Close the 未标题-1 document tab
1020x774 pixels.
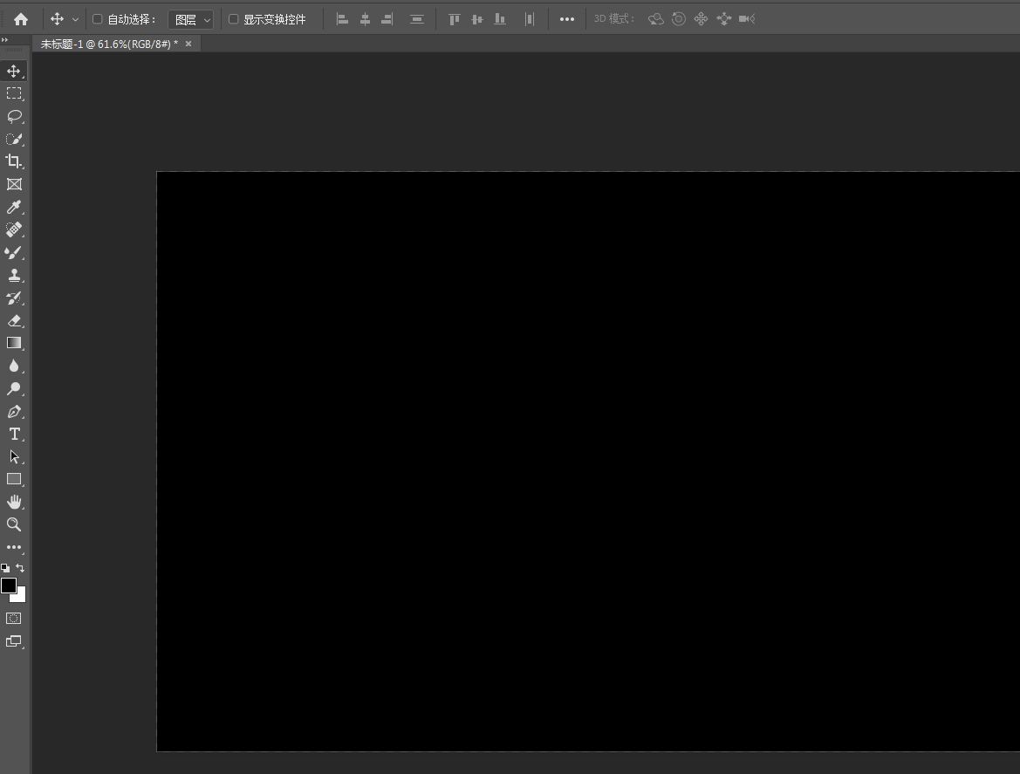188,44
